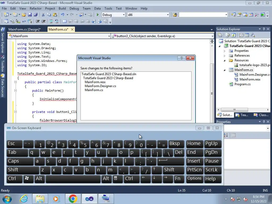Click the Comment selected lines icon
The height and width of the screenshot is (204, 272).
(x=51, y=21)
